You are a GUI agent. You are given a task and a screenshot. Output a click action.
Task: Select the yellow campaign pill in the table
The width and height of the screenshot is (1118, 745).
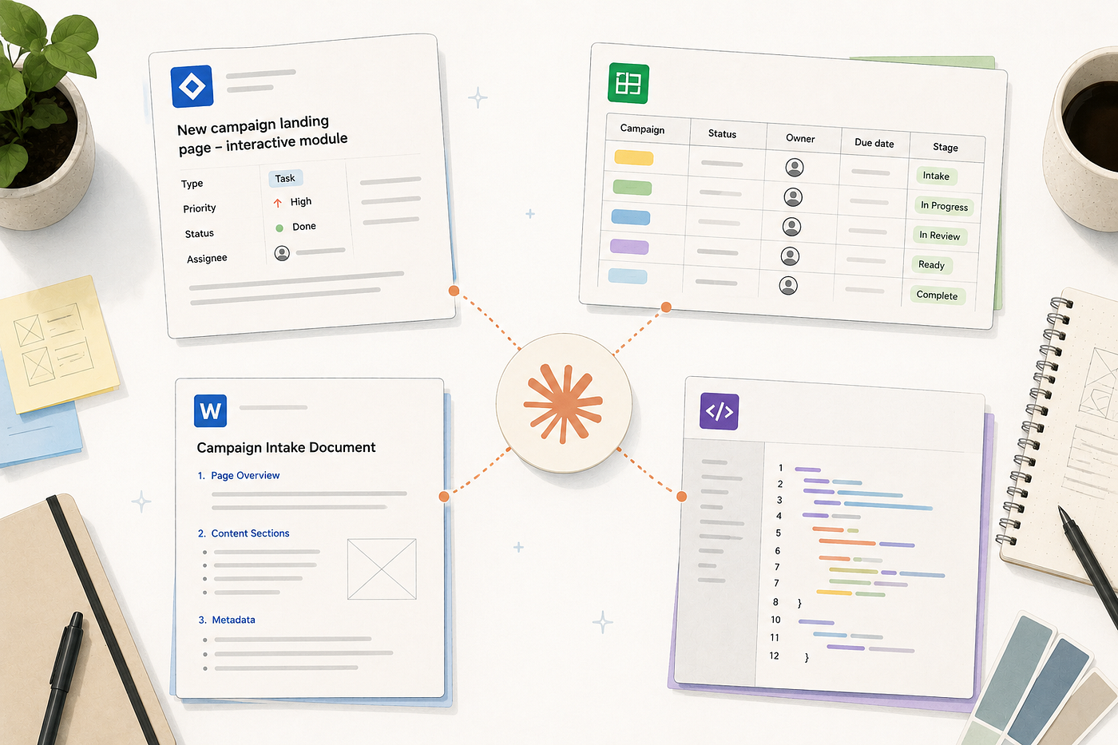click(x=634, y=158)
